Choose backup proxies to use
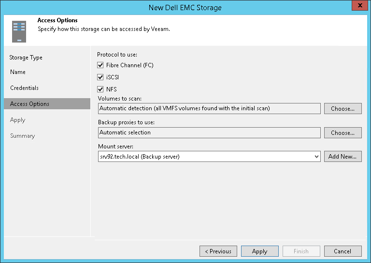The height and width of the screenshot is (263, 371). tap(342, 132)
